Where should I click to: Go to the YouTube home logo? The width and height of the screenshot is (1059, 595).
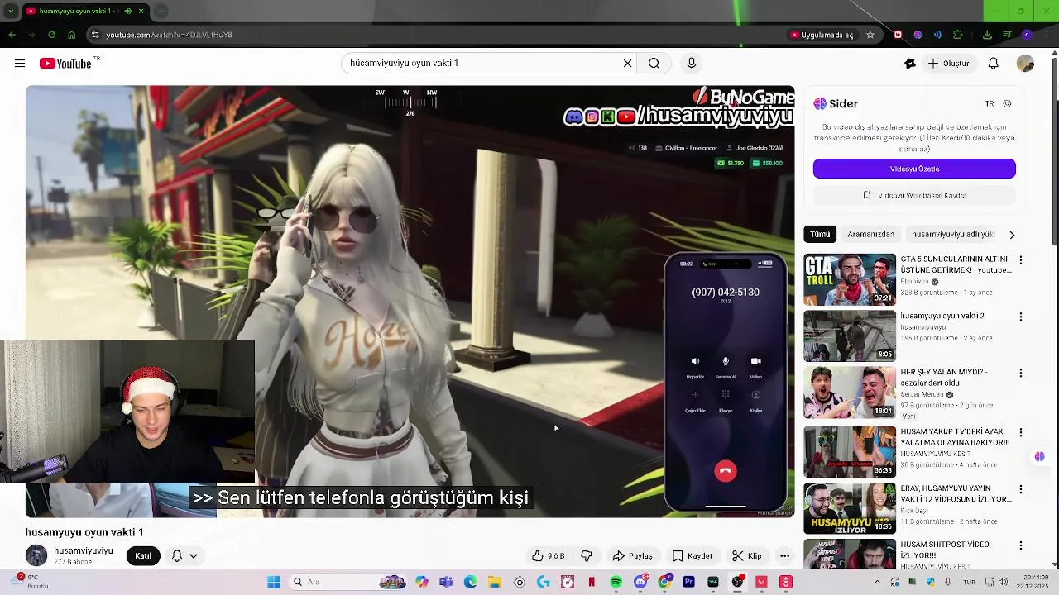65,64
